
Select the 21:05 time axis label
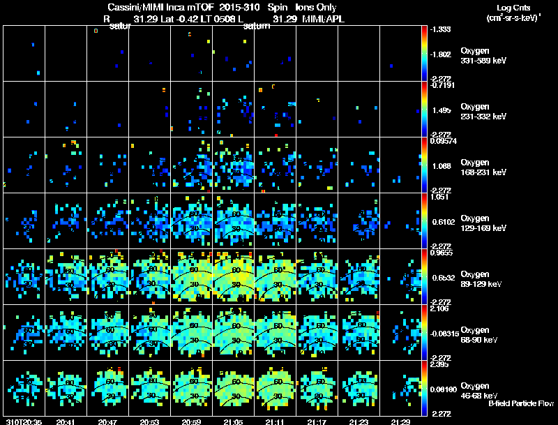(x=233, y=422)
